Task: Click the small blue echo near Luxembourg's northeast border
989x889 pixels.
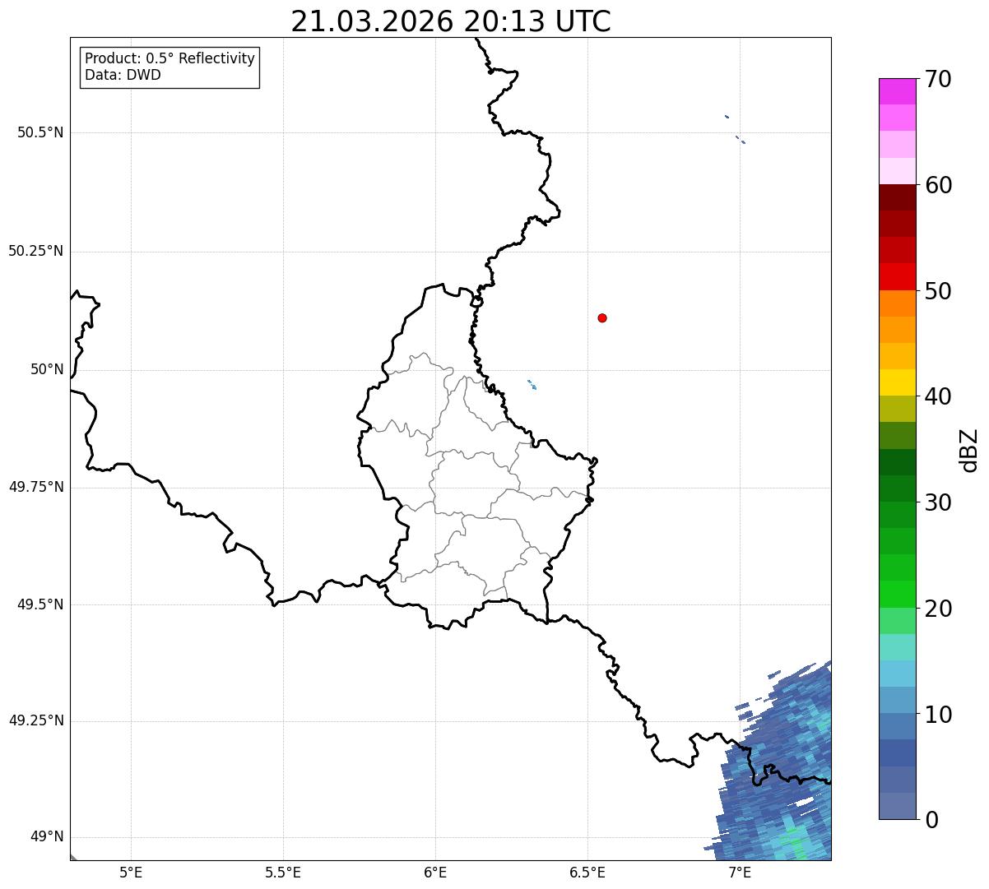Action: (532, 384)
